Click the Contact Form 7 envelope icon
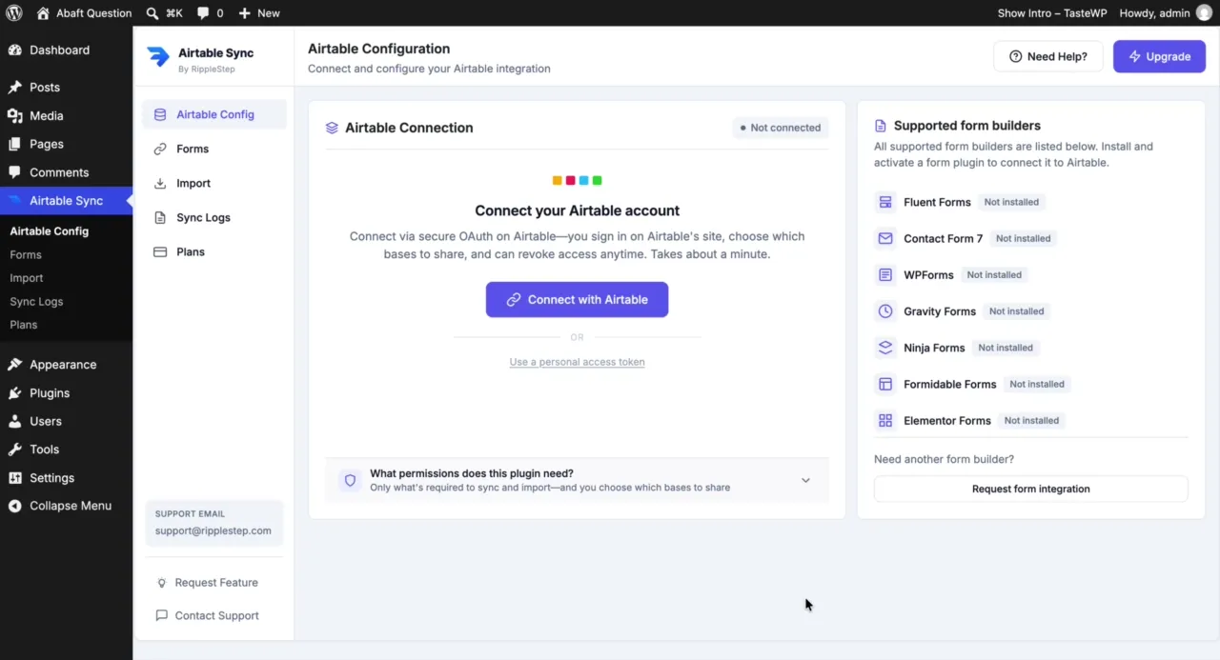Viewport: 1220px width, 660px height. (x=885, y=238)
